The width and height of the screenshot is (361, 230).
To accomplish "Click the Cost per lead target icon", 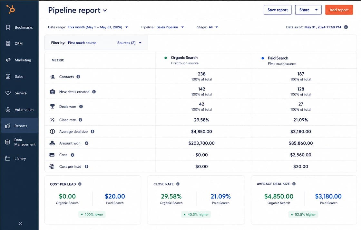I will pos(52,166).
